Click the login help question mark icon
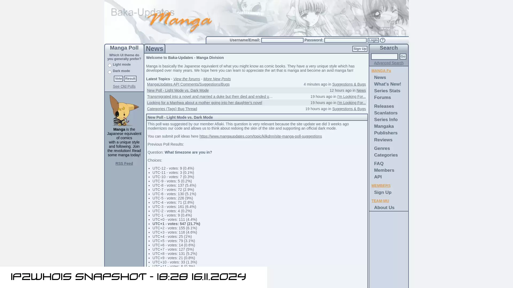This screenshot has height=288, width=513. pos(383,40)
